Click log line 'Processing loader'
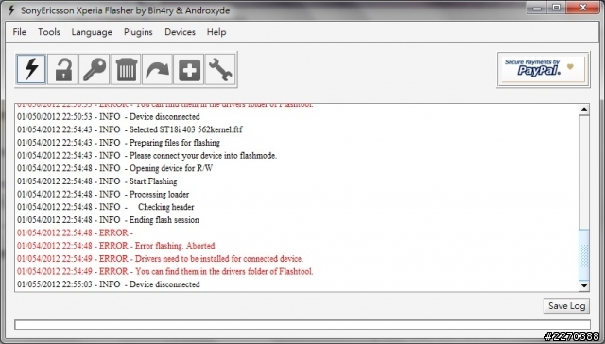 coord(103,195)
